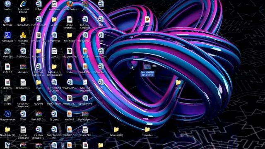265x149 pixels.
Task: Select the Paint.NET.3... WinRAR archive
Action: point(39,114)
